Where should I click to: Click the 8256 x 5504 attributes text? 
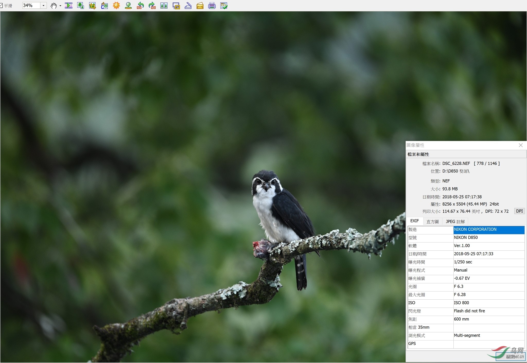470,204
